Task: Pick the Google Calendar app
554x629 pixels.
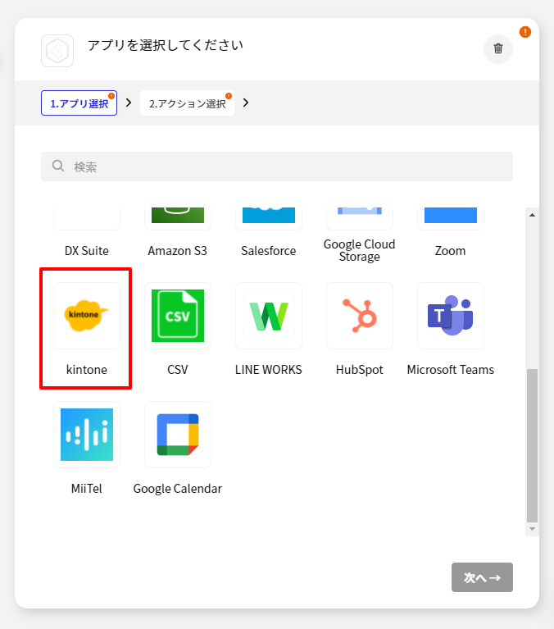Action: (178, 435)
